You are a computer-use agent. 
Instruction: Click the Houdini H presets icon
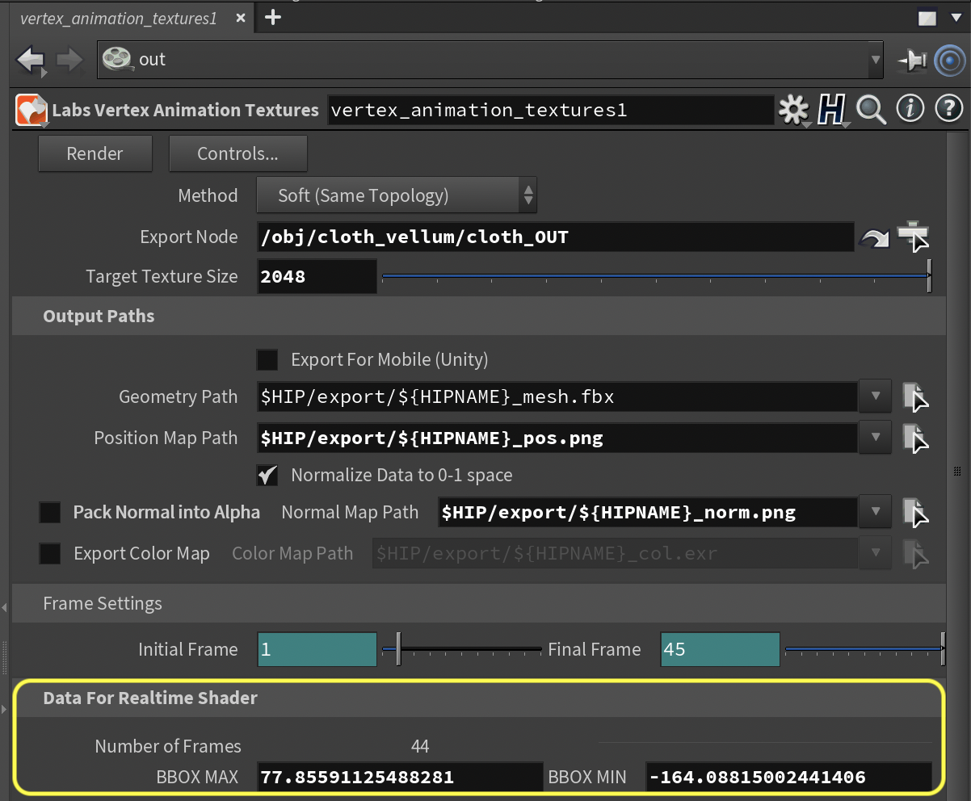tap(831, 110)
